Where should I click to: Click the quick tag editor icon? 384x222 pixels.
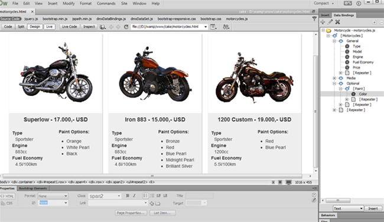click(x=314, y=200)
